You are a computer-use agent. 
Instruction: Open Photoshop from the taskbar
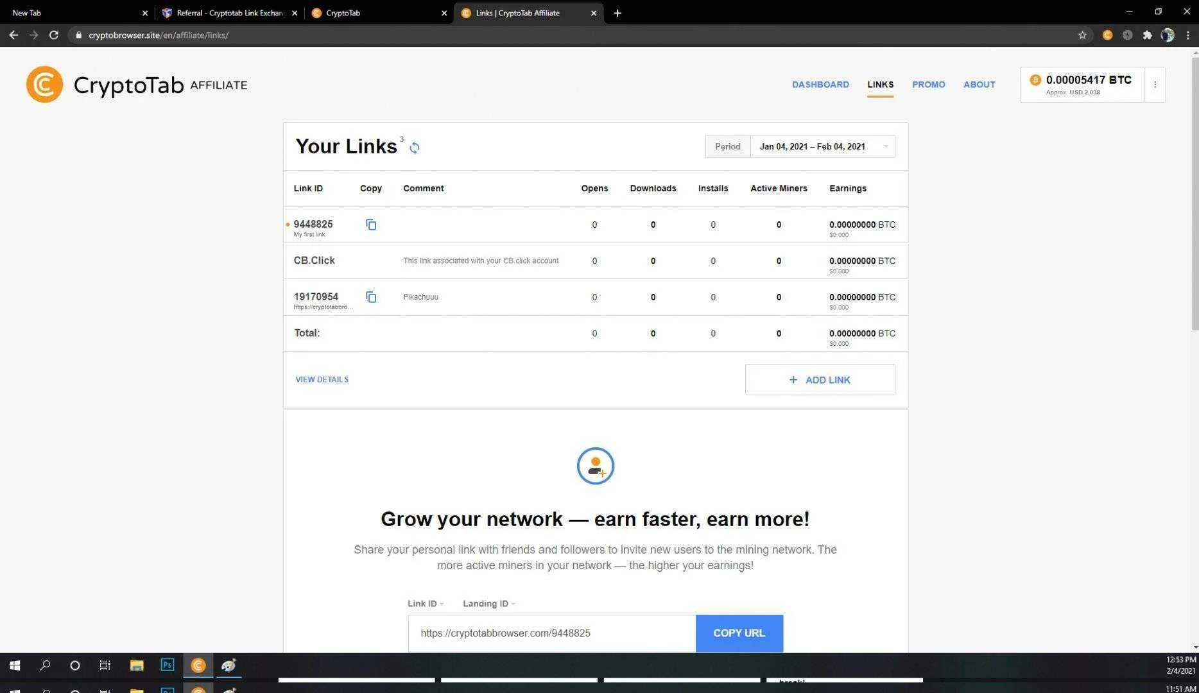point(168,665)
